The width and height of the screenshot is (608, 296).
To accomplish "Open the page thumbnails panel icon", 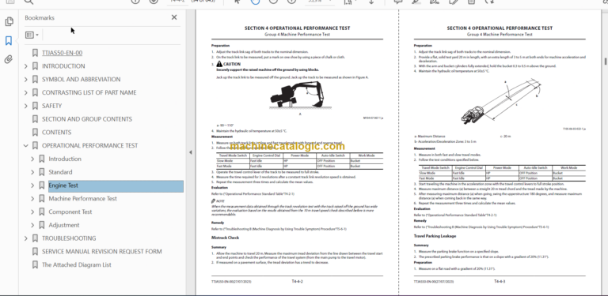I will [x=9, y=21].
